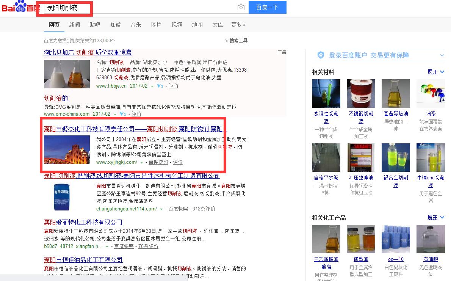Open the 地图 tab
The width and height of the screenshot is (451, 281).
tap(197, 25)
